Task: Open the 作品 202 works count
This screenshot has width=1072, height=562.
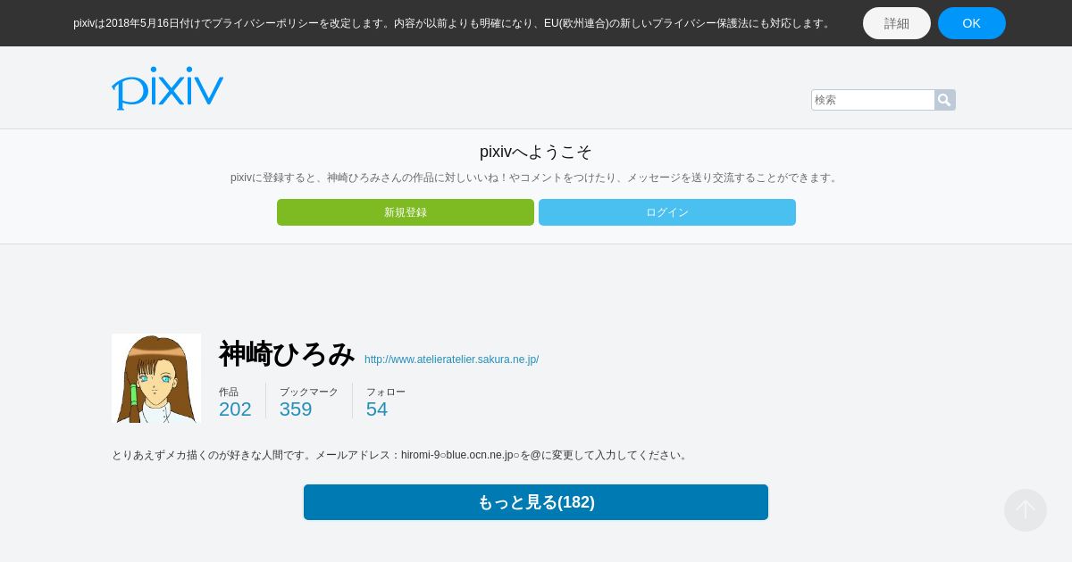Action: [x=235, y=402]
